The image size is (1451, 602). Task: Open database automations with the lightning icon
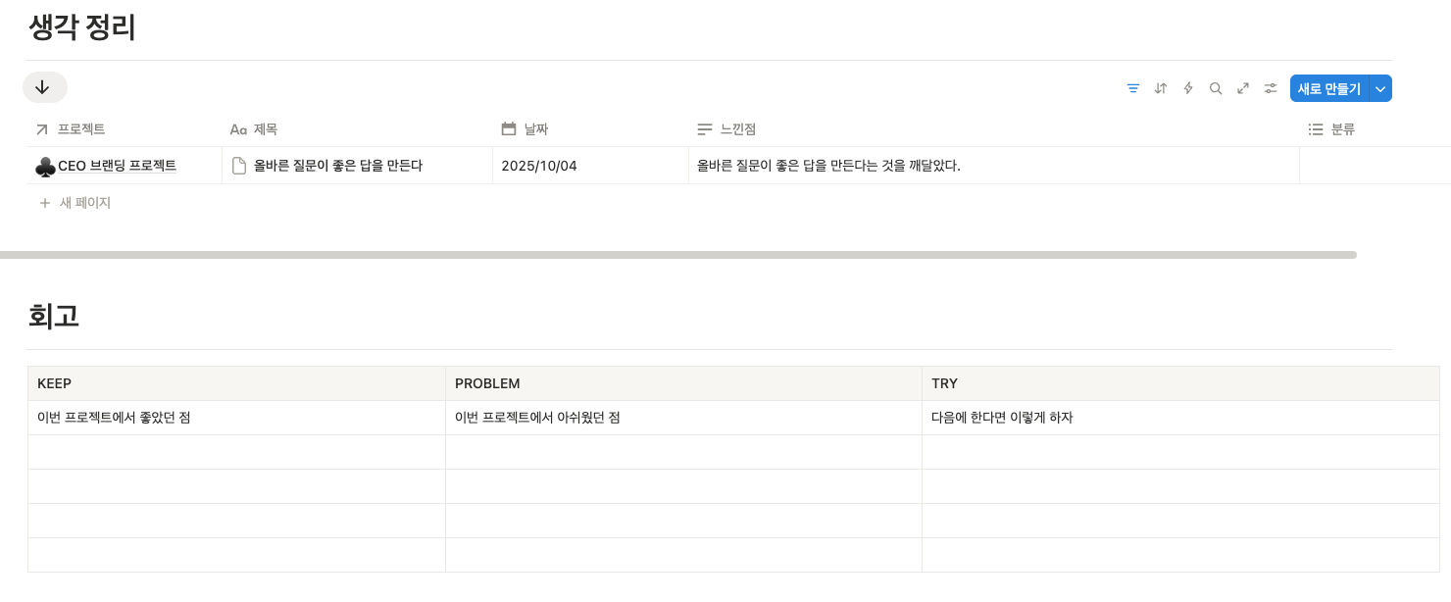coord(1188,88)
